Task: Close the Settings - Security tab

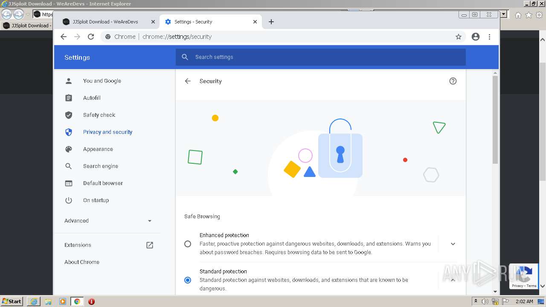Action: [255, 22]
